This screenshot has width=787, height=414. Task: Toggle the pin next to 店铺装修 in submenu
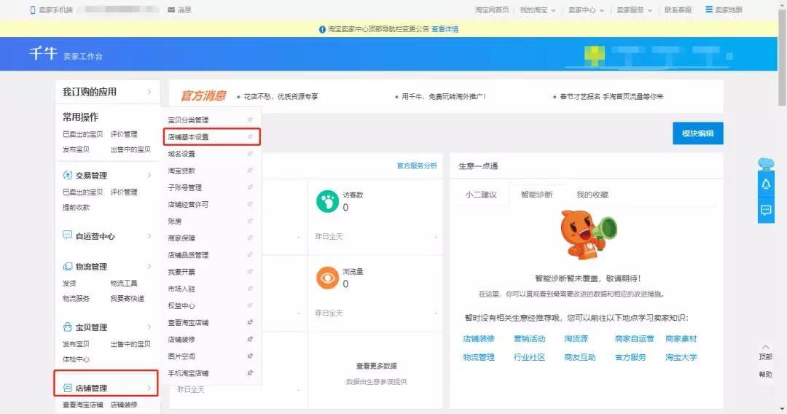point(250,339)
